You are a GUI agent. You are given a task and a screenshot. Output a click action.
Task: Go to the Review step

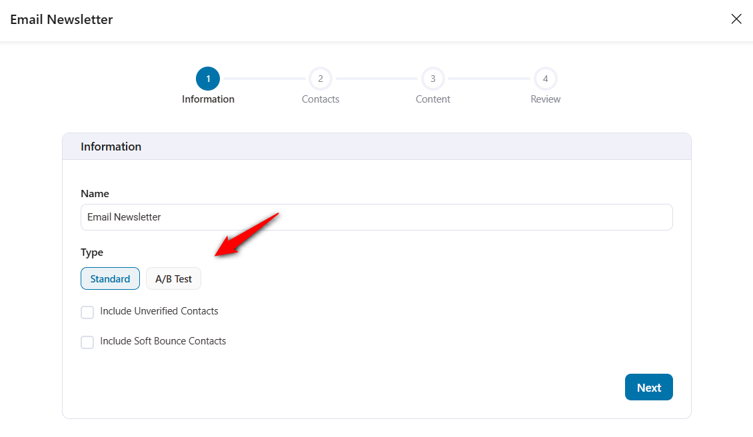click(x=545, y=78)
